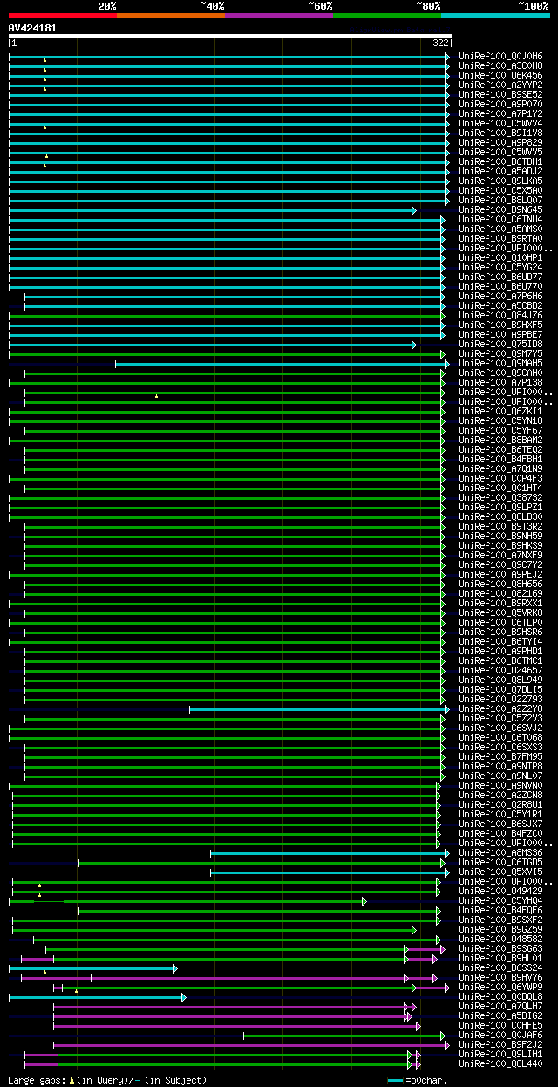Viewport: 558px width, 1087px height.
Task: Click the cyan alignment bar of UniRef100_B6SS24
Action: click(93, 968)
